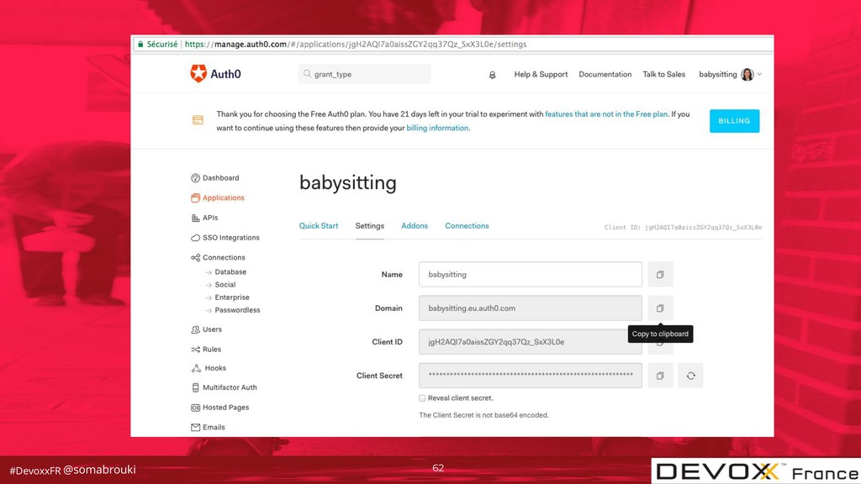Open Enterprise connections sub-item

point(232,297)
